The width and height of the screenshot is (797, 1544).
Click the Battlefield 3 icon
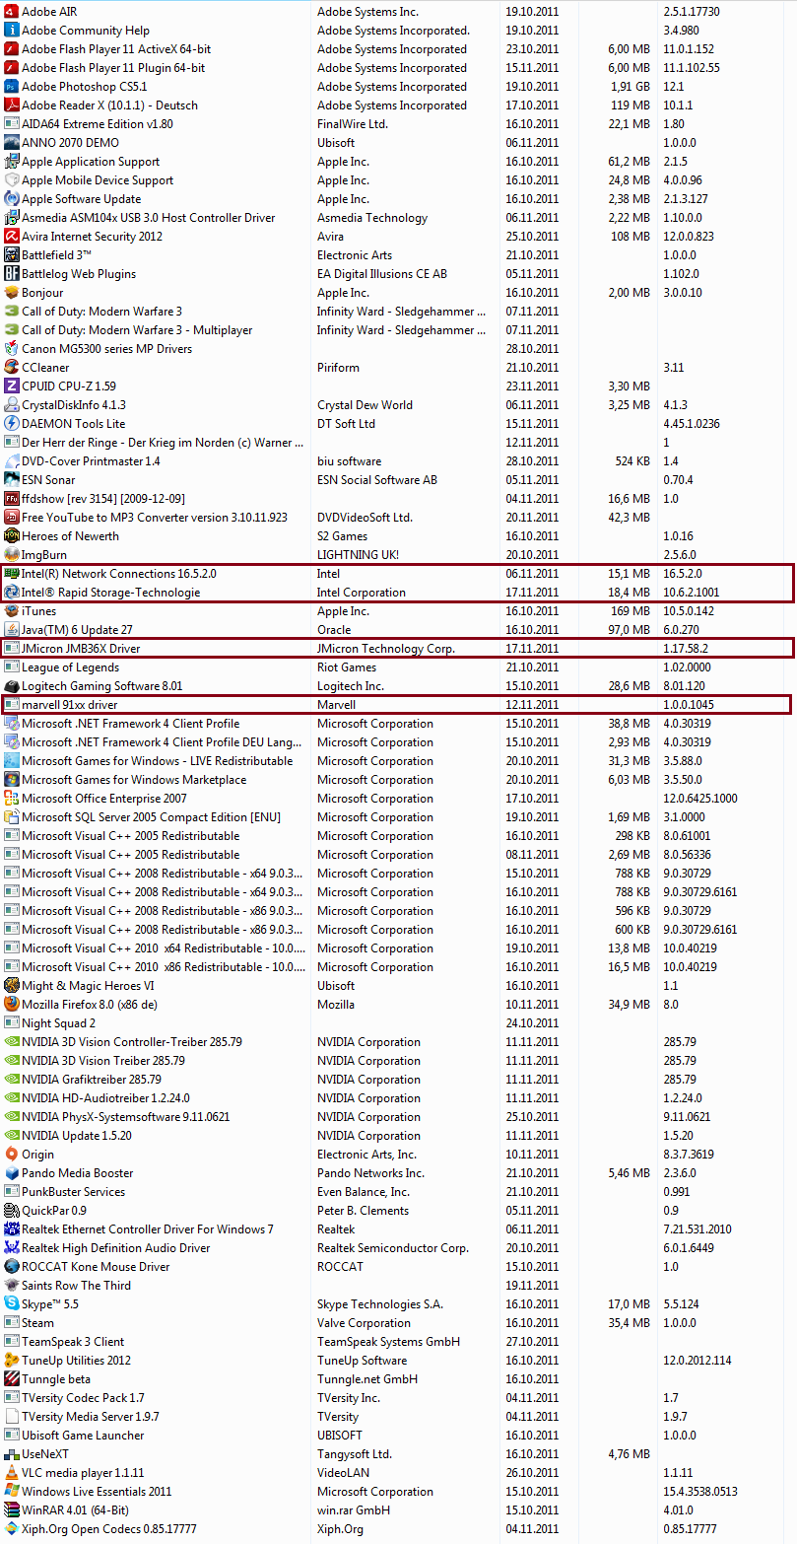pos(12,255)
